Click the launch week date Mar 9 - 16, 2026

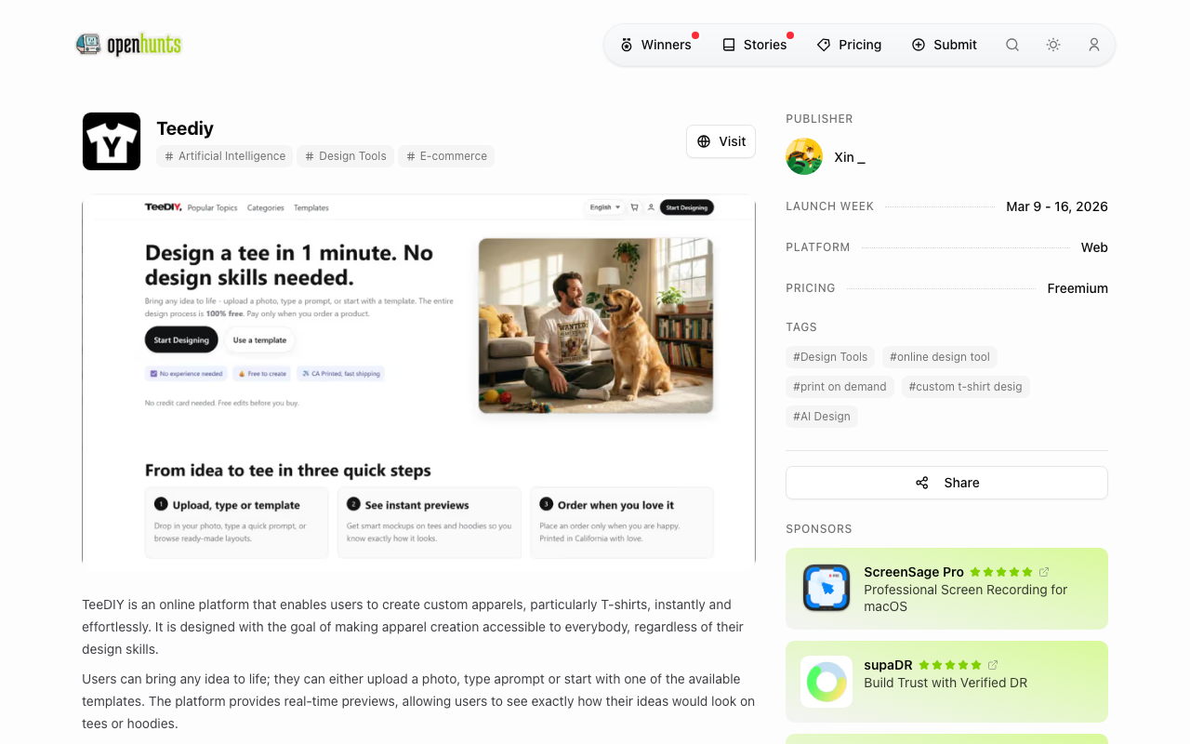pyautogui.click(x=1057, y=206)
